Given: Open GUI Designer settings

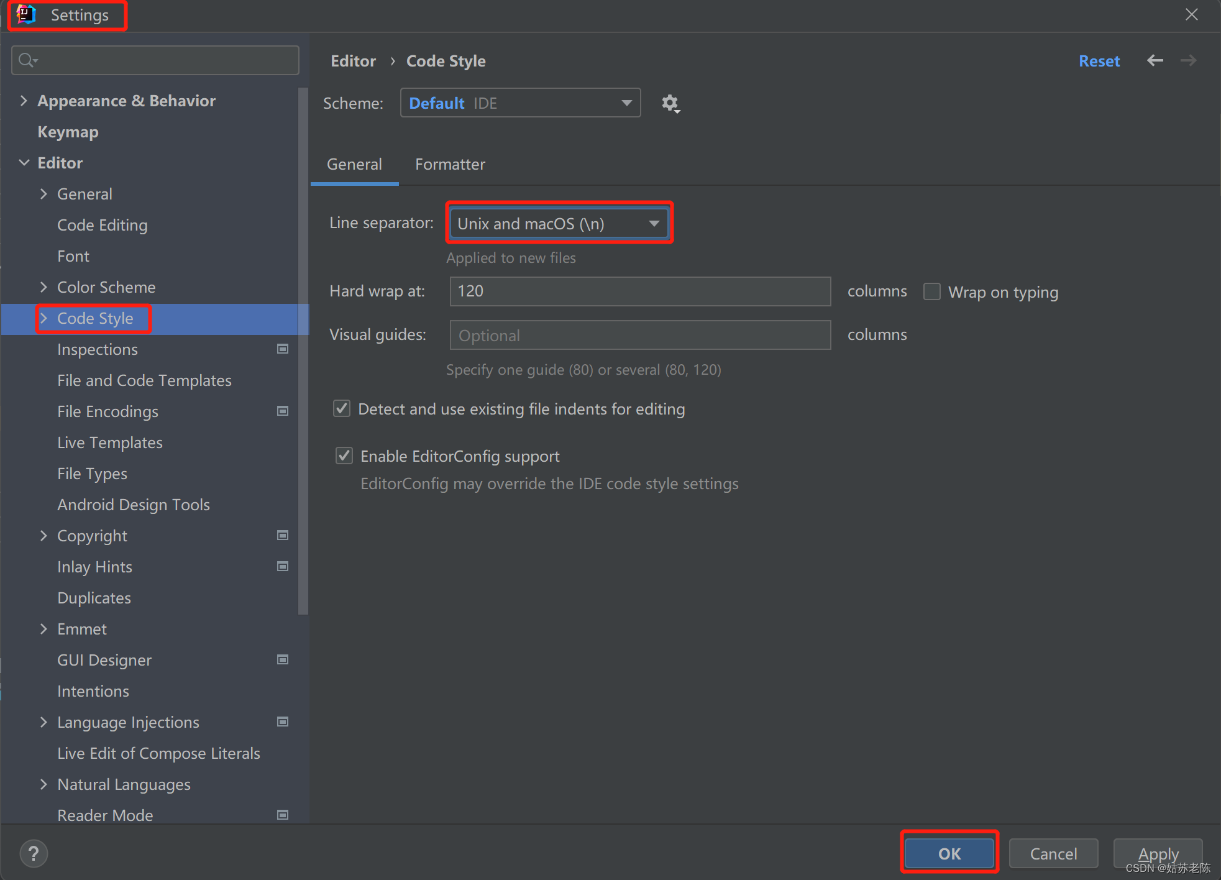Looking at the screenshot, I should click(x=104, y=660).
